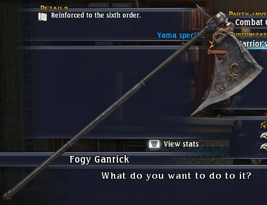The width and height of the screenshot is (267, 205).
Task: Select the upper white claw material icon
Action: (263, 135)
